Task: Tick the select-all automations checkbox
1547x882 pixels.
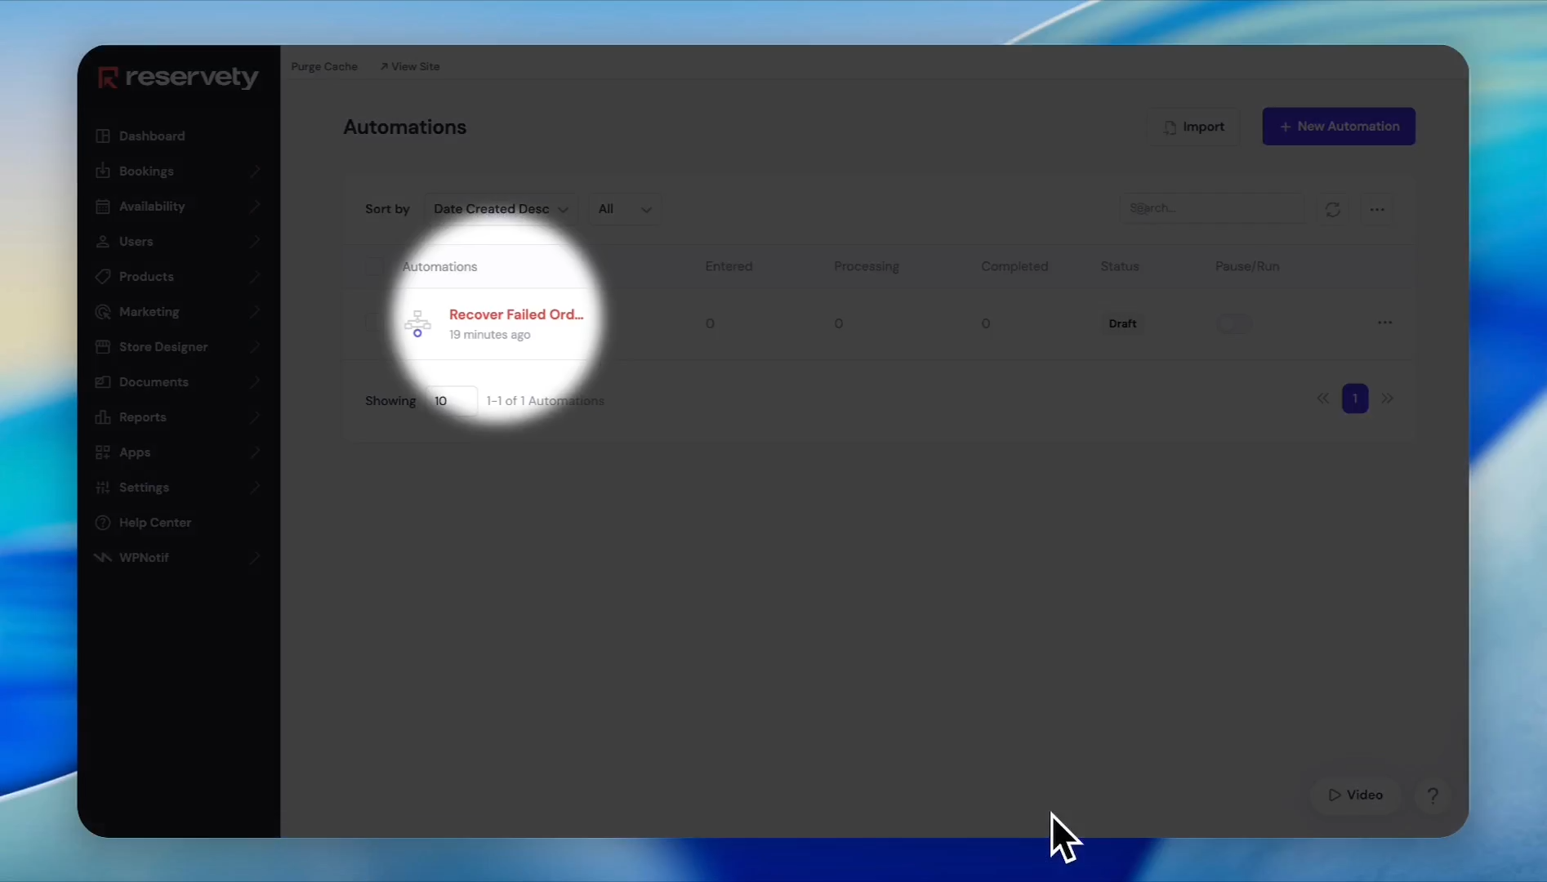Action: 373,266
